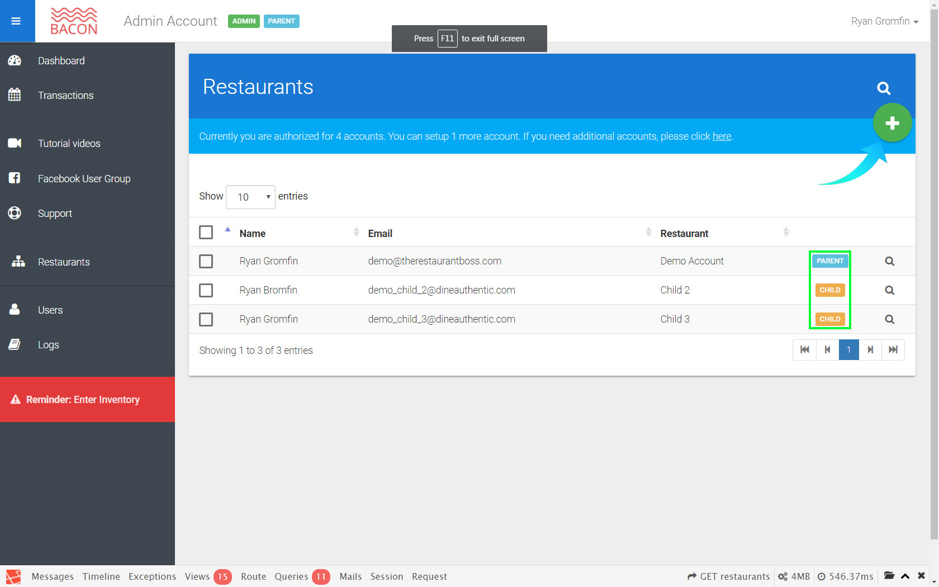The height and width of the screenshot is (587, 939).
Task: Click CHILD badge in Child 2 row
Action: [x=830, y=290]
